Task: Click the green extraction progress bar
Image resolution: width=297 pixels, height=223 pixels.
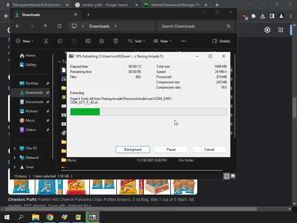Action: pos(148,112)
